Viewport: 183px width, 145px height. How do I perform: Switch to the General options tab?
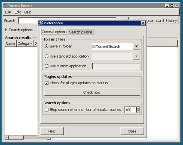point(54,32)
